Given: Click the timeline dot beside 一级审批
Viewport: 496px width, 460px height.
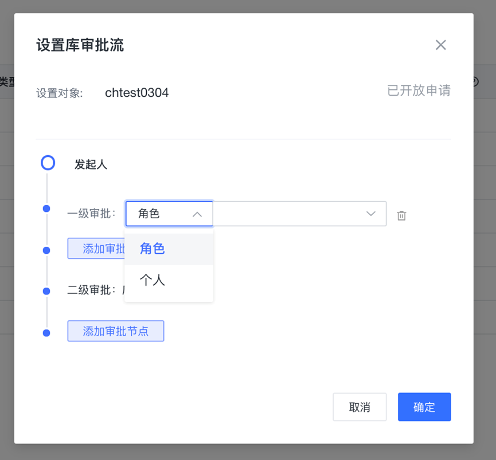Looking at the screenshot, I should tap(46, 209).
